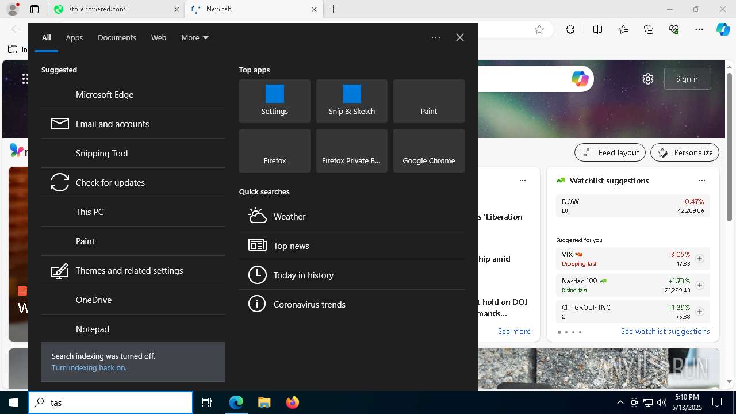The height and width of the screenshot is (414, 736).
Task: Open Copilot sidebar in Edge
Action: click(x=723, y=29)
